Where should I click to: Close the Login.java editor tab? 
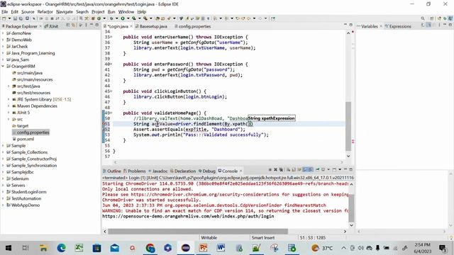(x=131, y=26)
